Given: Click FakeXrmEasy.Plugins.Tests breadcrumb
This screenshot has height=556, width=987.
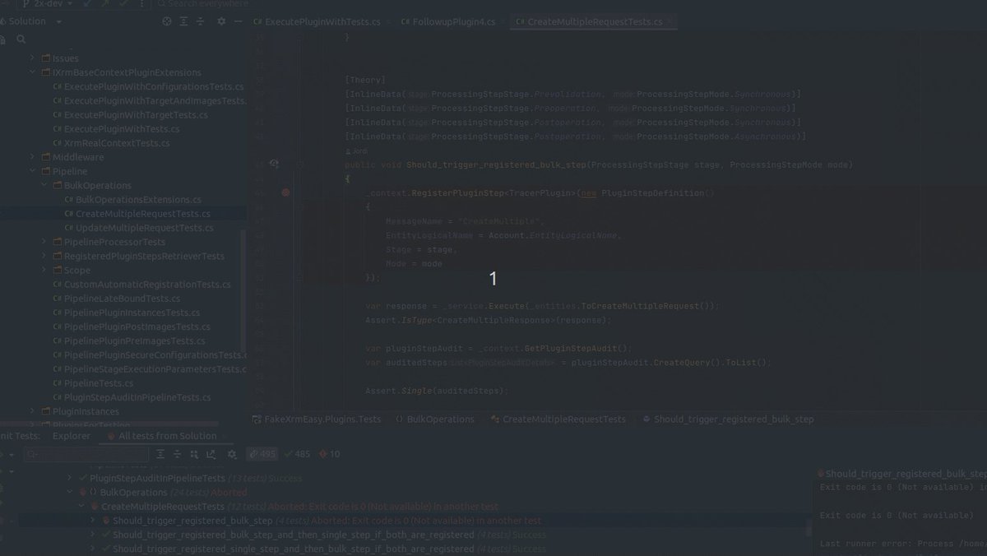Looking at the screenshot, I should coord(315,419).
